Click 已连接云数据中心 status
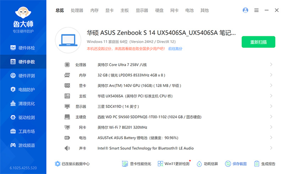The height and width of the screenshot is (174, 284). point(72,164)
